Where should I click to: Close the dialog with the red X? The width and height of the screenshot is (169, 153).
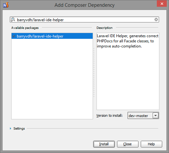[162, 4]
